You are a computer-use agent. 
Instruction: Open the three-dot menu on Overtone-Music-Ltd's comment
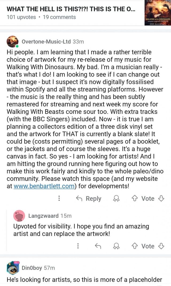click(59, 198)
